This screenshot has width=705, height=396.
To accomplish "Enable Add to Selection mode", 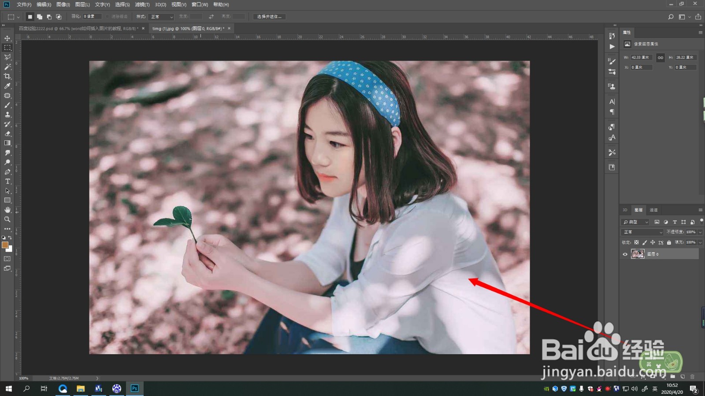I will (40, 17).
